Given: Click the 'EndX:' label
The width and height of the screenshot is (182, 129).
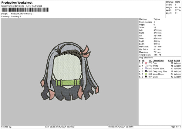Looking at the screenshot, I should (x=142, y=41).
